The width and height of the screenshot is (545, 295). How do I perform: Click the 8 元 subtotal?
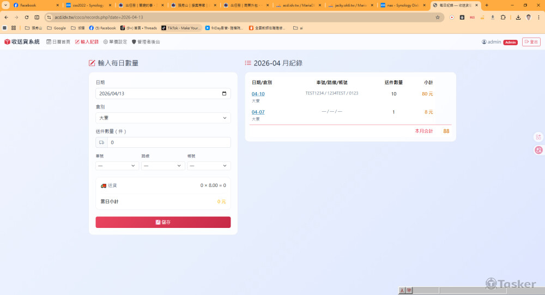[x=428, y=112]
